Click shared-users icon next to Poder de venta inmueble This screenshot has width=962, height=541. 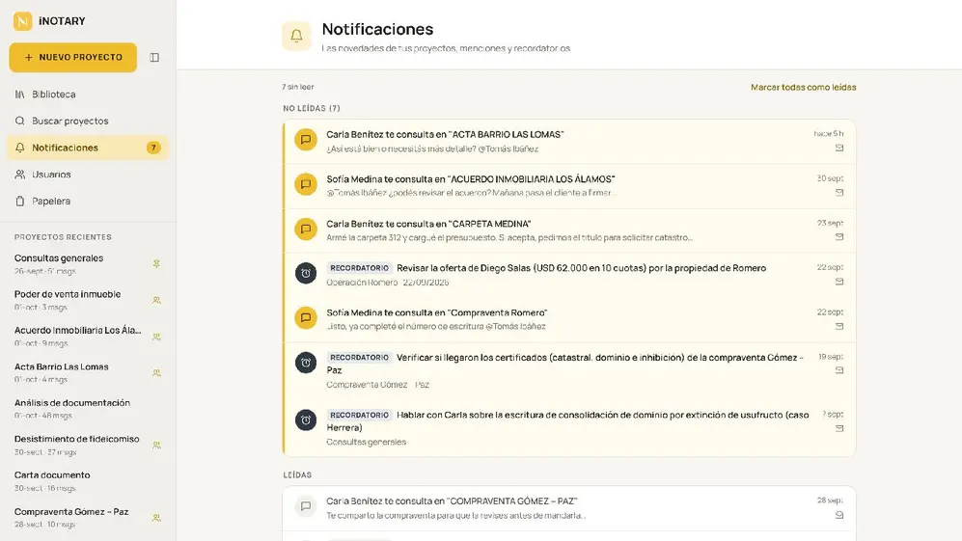tap(156, 300)
